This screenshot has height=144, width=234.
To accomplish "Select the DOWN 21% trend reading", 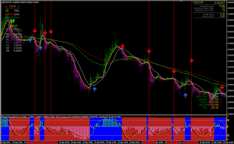I will pyautogui.click(x=12, y=15).
